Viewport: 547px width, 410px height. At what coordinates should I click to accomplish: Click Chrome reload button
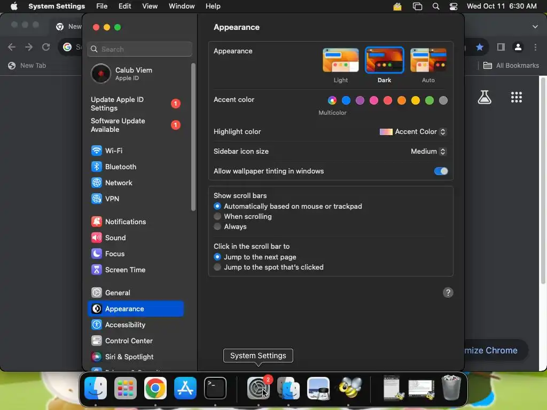click(x=46, y=47)
